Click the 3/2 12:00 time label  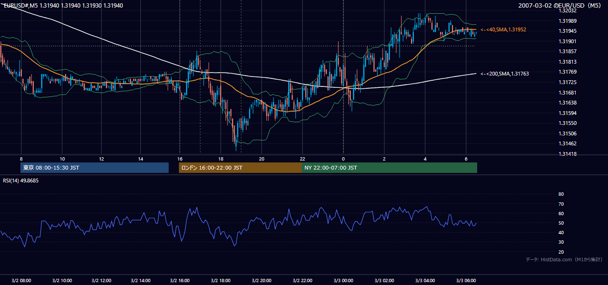pos(101,280)
